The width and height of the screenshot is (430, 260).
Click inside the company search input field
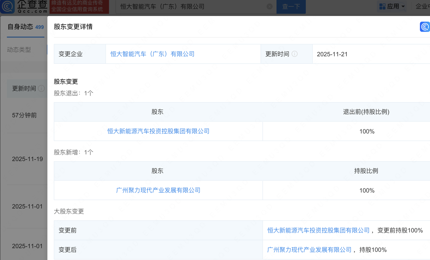(x=184, y=7)
